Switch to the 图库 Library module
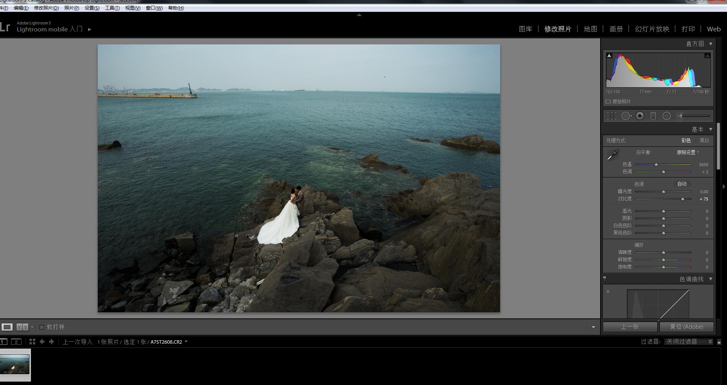The width and height of the screenshot is (727, 385). tap(525, 29)
